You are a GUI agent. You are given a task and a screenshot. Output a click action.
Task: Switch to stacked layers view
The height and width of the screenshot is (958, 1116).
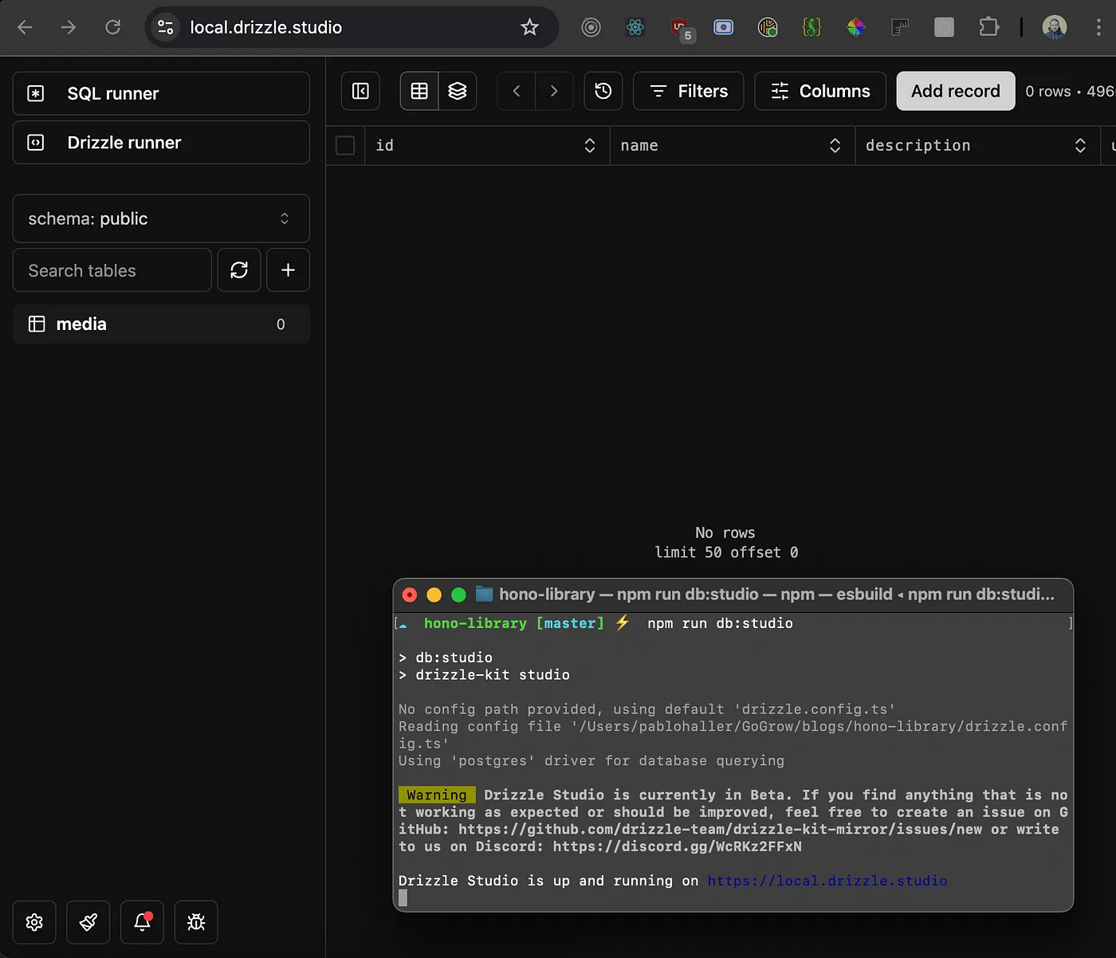(458, 91)
